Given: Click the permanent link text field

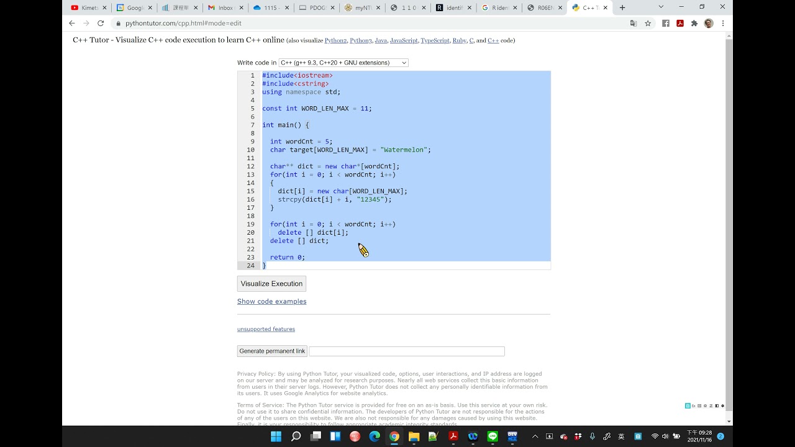Looking at the screenshot, I should (x=407, y=351).
